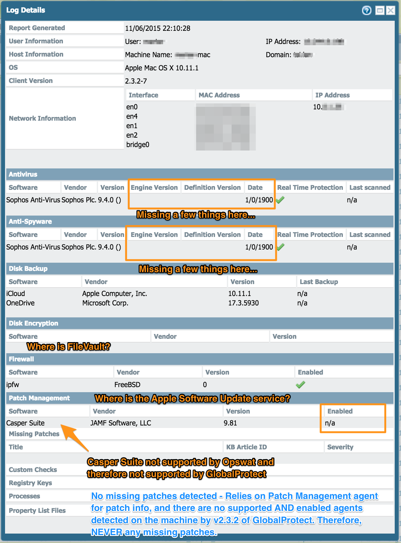This screenshot has width=401, height=543.
Task: Click Antivirus Definition Version column header
Action: (212, 187)
